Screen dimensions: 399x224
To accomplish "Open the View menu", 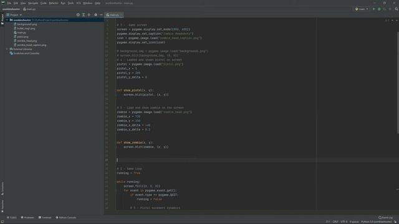I will (x=23, y=3).
